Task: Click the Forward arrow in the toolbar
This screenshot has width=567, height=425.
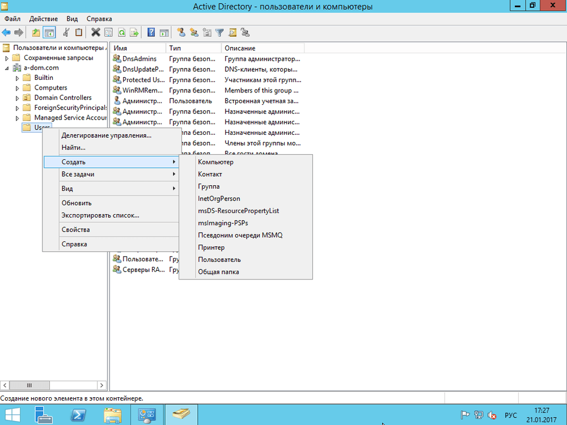Action: click(19, 32)
